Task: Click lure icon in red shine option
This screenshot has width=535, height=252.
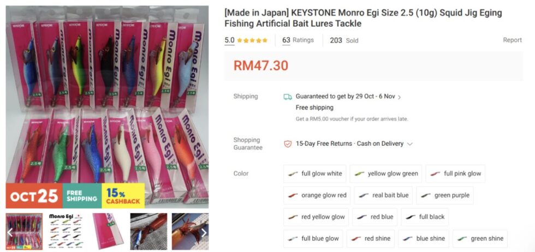Action: pyautogui.click(x=356, y=239)
